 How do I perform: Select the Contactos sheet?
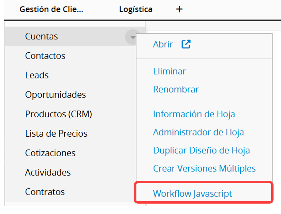pyautogui.click(x=45, y=56)
